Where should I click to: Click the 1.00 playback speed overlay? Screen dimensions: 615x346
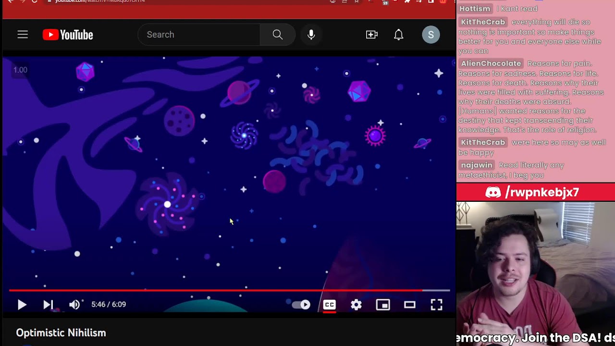pos(20,70)
